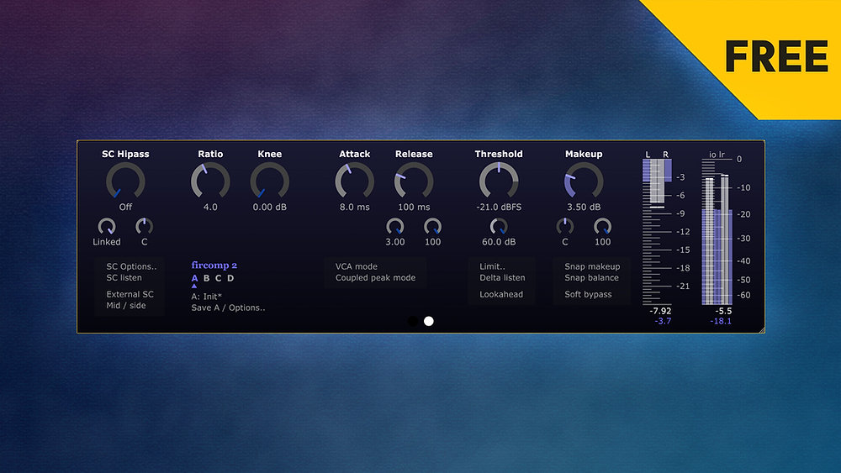Open SC Options.. menu
Screen dimensions: 841x473
tap(131, 266)
